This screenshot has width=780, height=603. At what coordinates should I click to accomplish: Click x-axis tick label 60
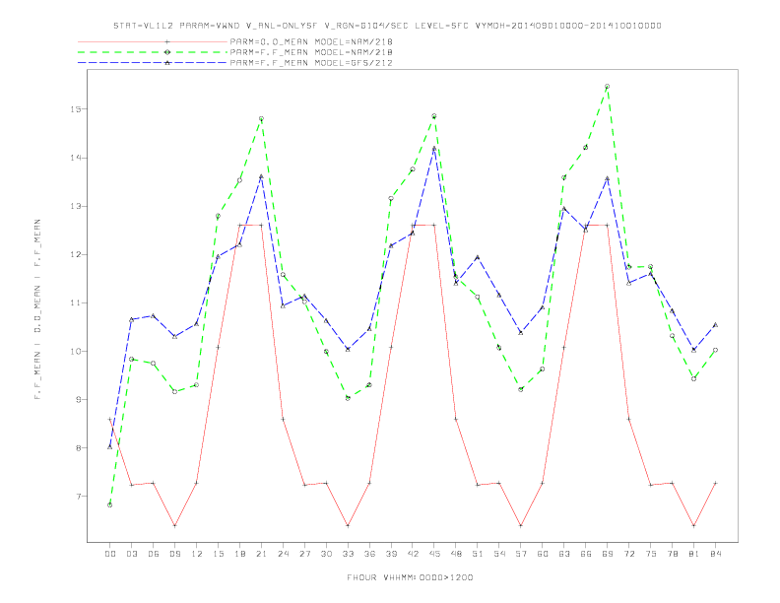tap(543, 554)
